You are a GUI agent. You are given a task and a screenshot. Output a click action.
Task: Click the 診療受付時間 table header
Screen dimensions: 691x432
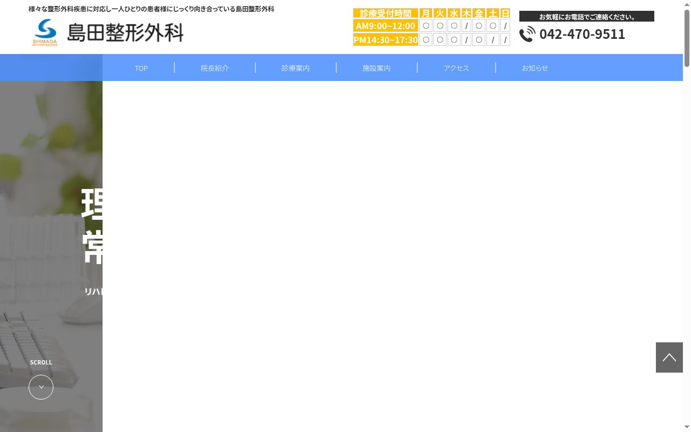(x=385, y=13)
